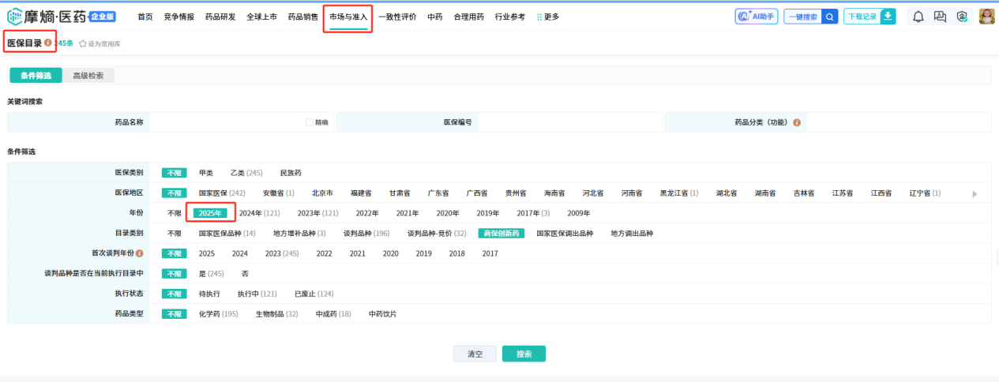Click the blue magnifier search icon

(x=829, y=17)
